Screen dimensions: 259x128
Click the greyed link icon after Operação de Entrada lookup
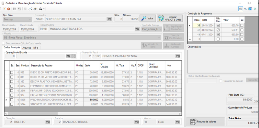[x=74, y=56]
